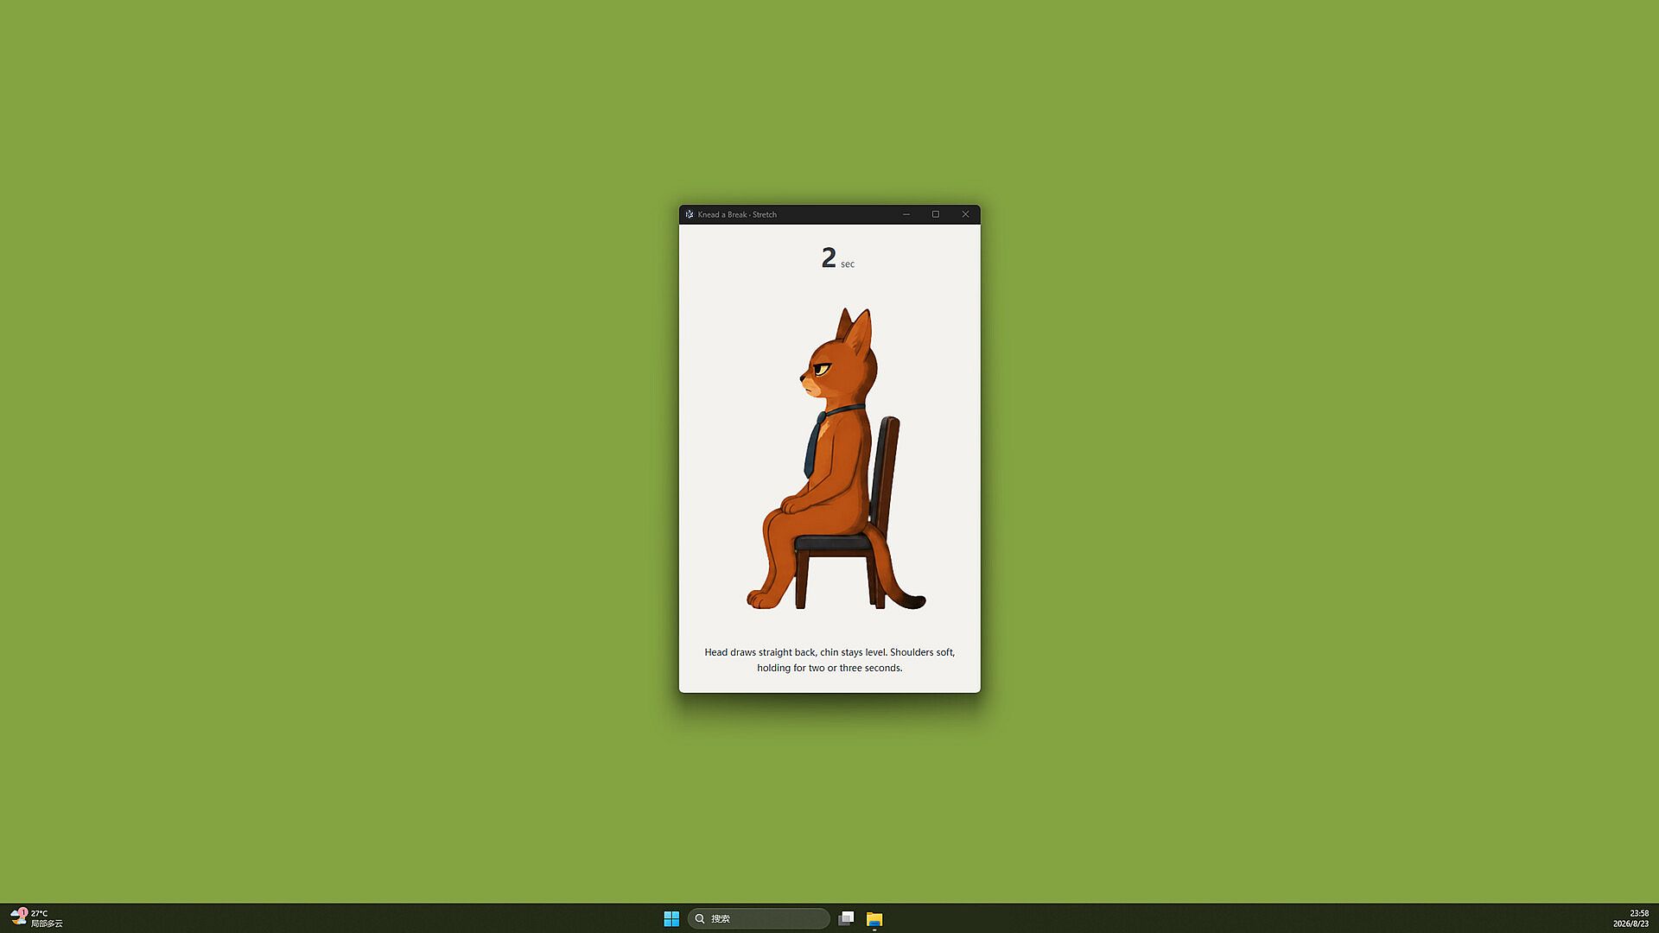Click the countdown number showing 2
This screenshot has width=1659, height=933.
(x=829, y=257)
